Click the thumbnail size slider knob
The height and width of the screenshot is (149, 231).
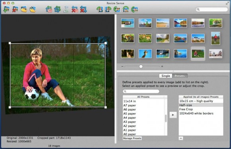tap(141, 67)
